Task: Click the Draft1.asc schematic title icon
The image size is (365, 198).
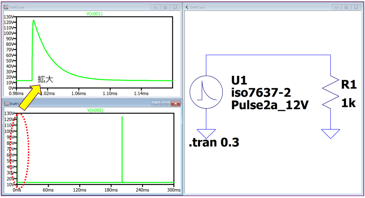Action: pos(187,7)
